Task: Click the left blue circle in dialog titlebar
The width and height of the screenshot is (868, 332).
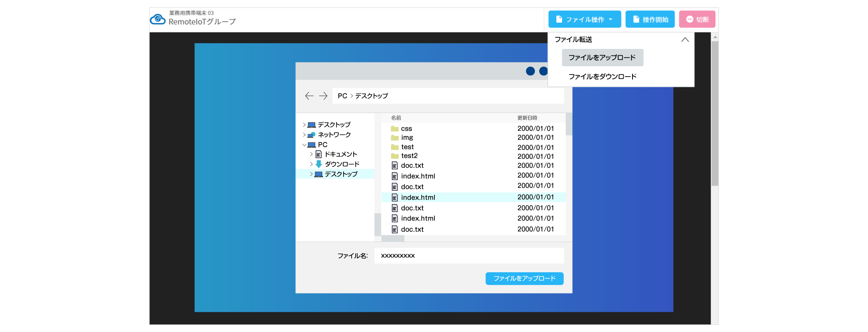Action: (x=530, y=71)
